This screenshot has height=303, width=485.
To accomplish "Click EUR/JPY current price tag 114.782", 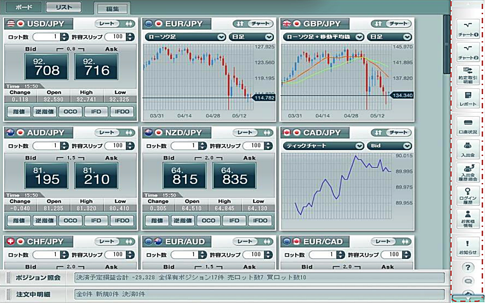I will point(263,98).
